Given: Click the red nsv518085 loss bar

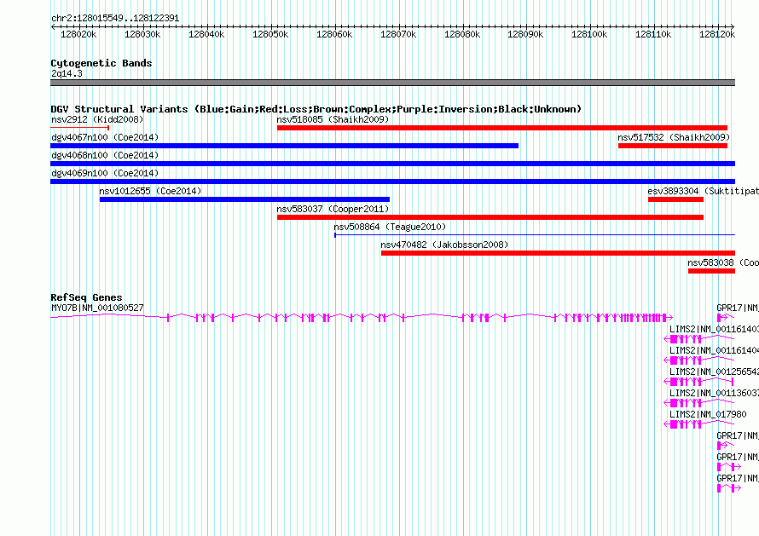Looking at the screenshot, I should (x=502, y=128).
